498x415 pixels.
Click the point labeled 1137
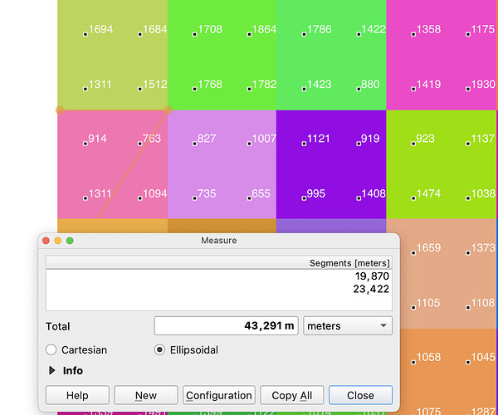coord(468,144)
